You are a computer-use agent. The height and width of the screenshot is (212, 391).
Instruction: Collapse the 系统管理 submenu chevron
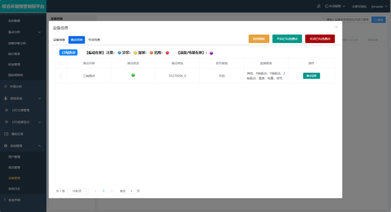pos(40,146)
